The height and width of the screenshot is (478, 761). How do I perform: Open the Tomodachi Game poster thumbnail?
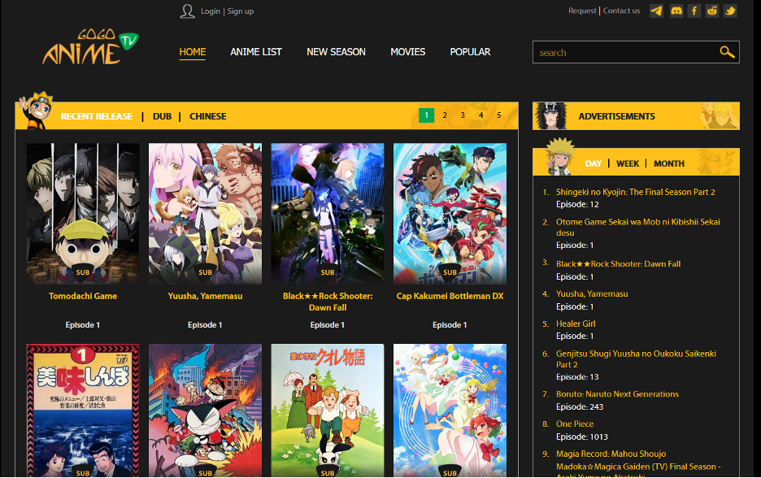pos(83,213)
